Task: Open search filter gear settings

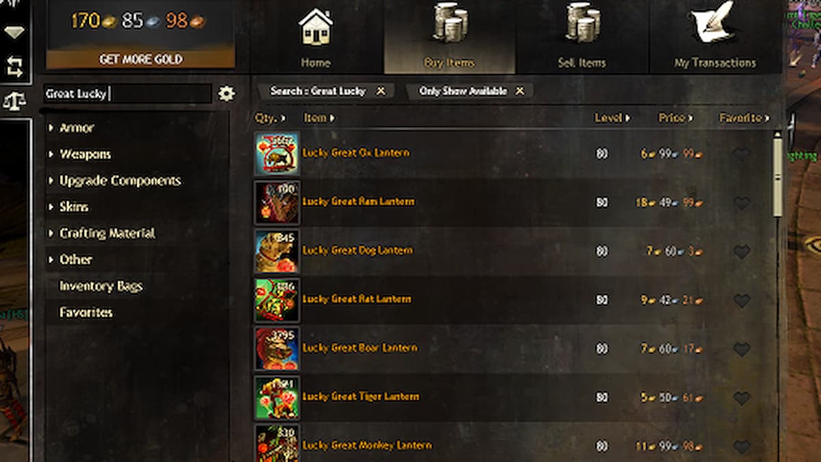Action: [226, 94]
